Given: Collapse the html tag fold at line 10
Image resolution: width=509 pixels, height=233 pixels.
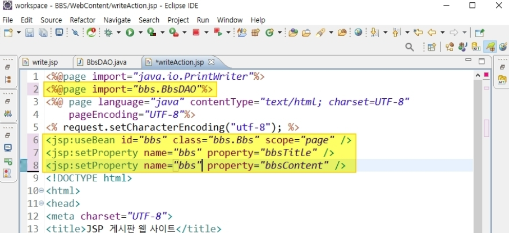Looking at the screenshot, I should click(x=41, y=191).
